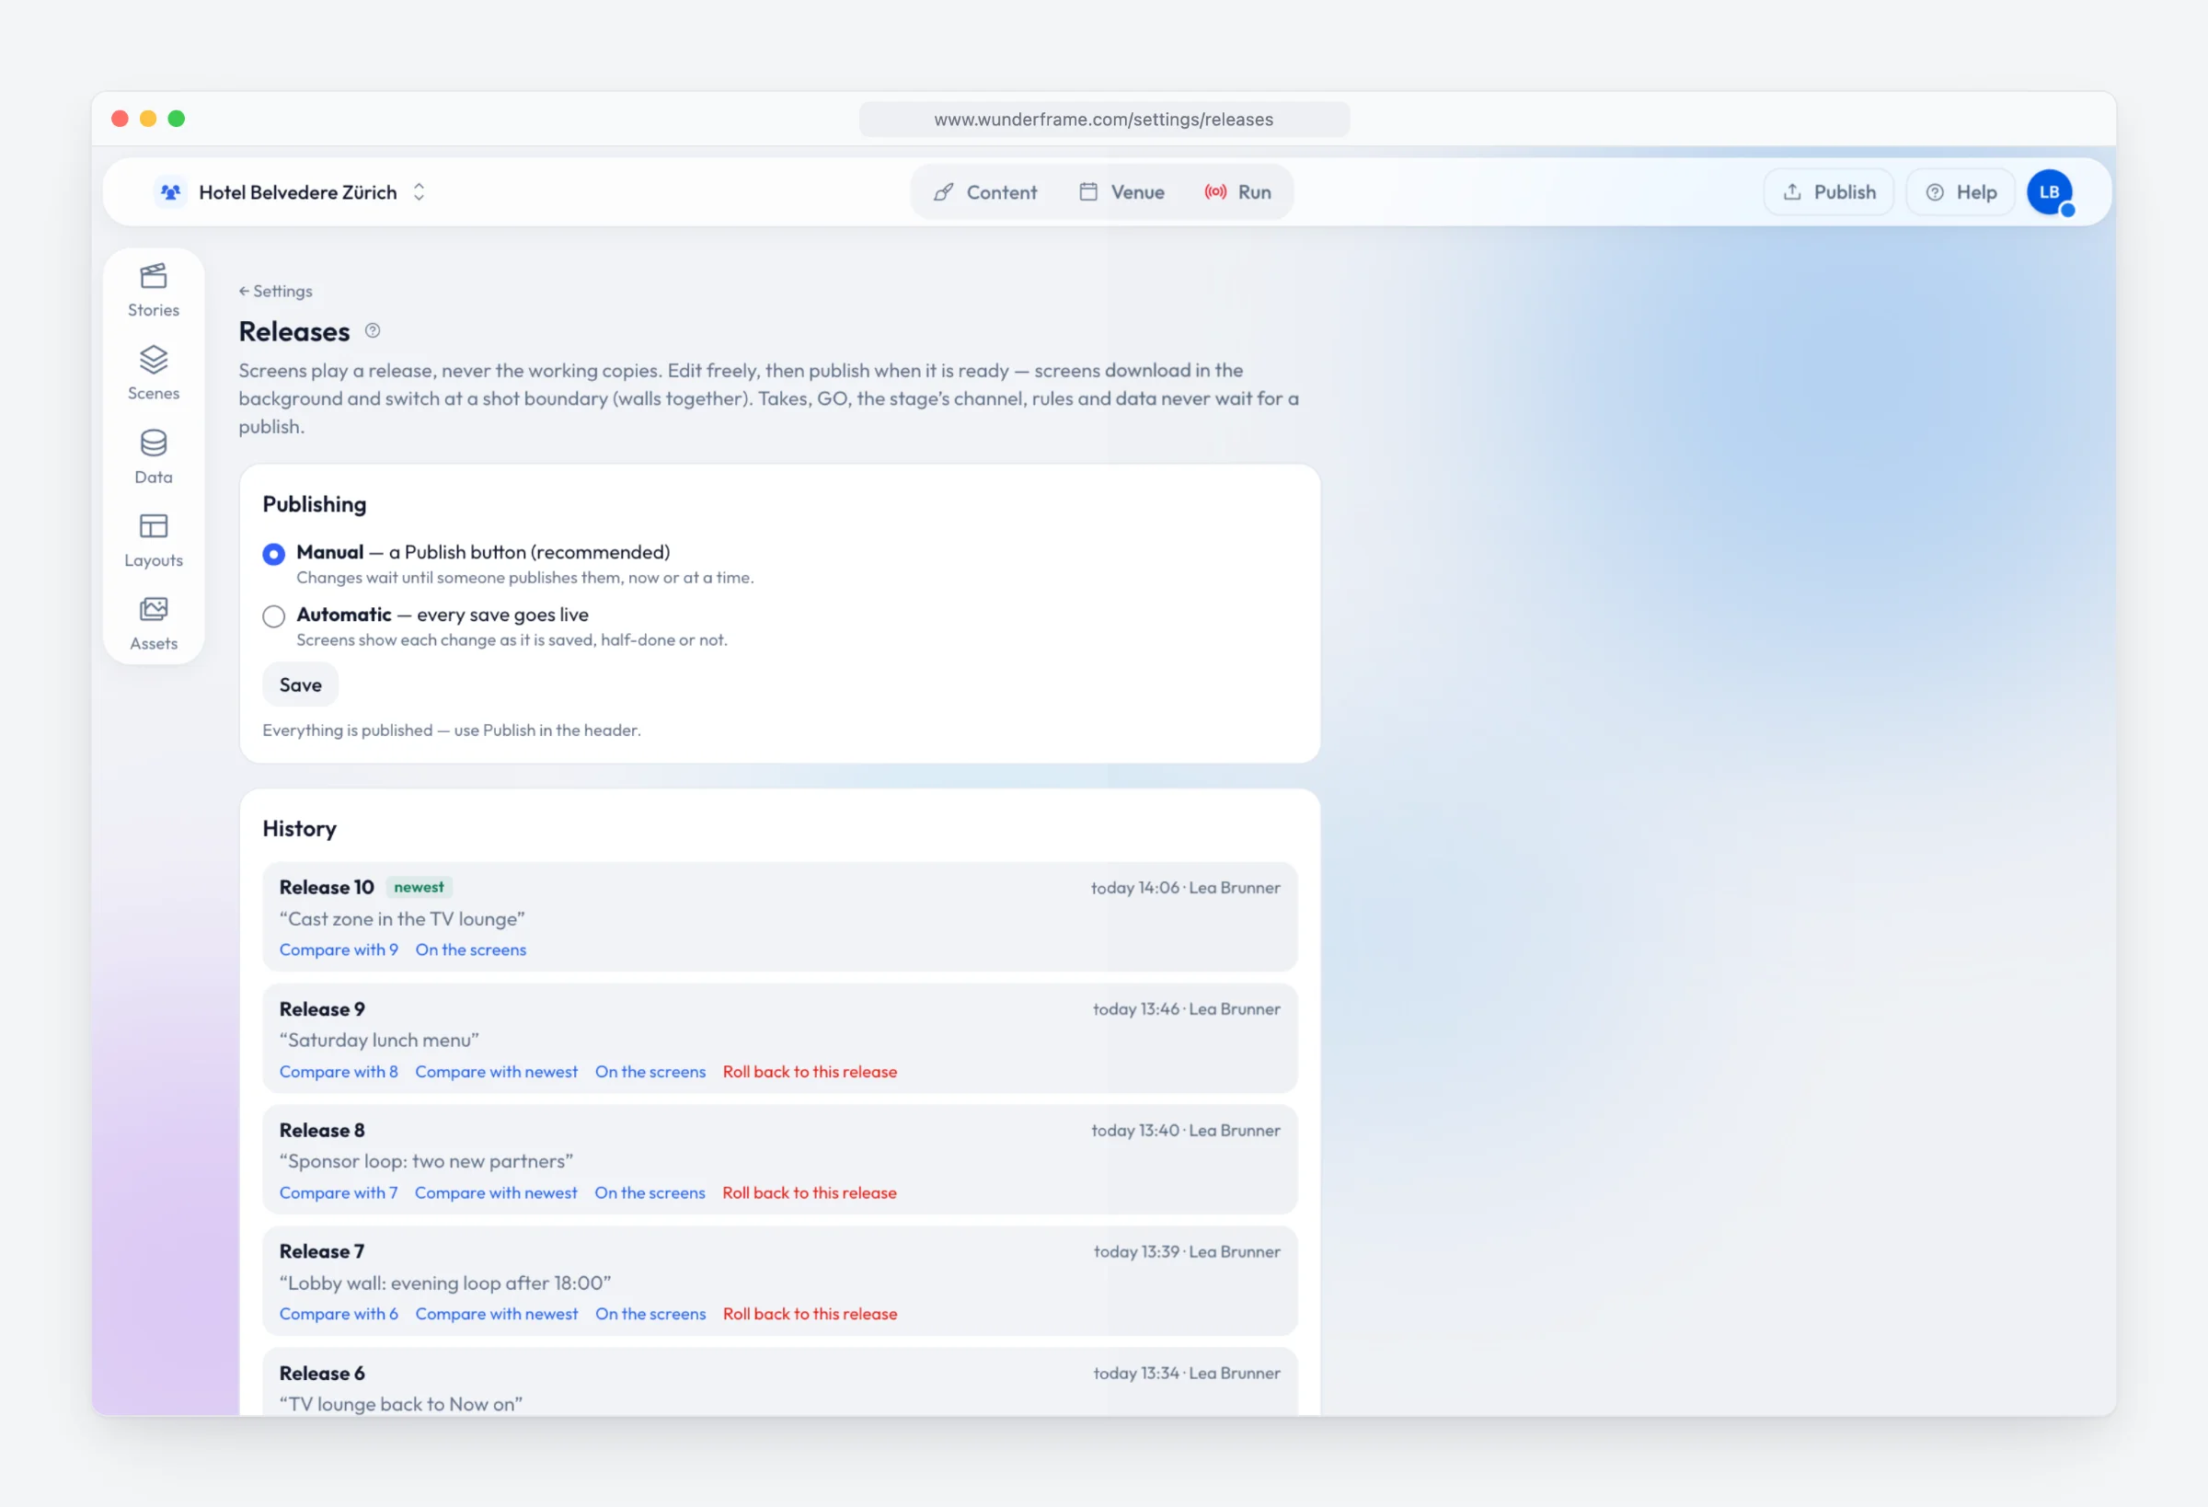The image size is (2208, 1507).
Task: Click the "Sponsor loop: two new partners" note
Action: tap(427, 1161)
